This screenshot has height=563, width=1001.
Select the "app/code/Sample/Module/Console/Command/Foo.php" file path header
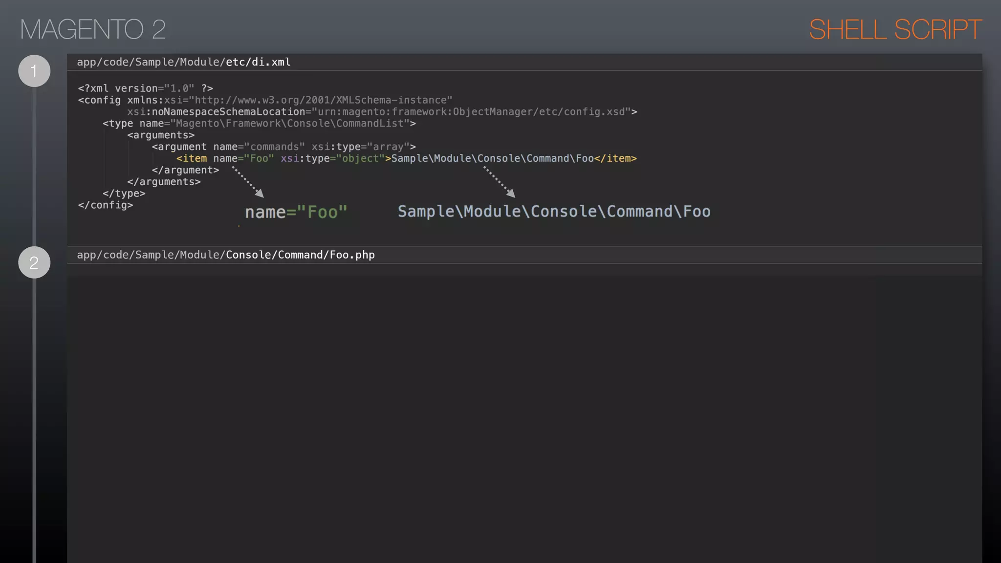(x=226, y=255)
